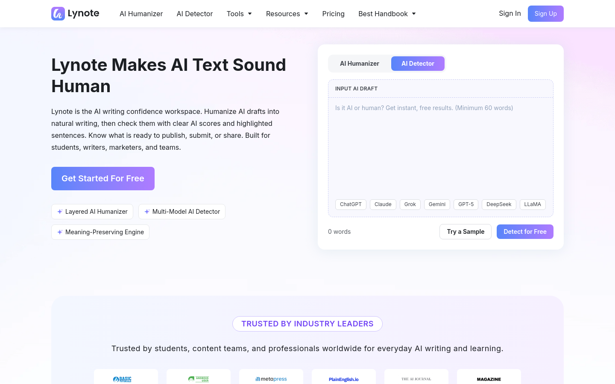Go to the Pricing page
The image size is (615, 384).
(x=333, y=14)
